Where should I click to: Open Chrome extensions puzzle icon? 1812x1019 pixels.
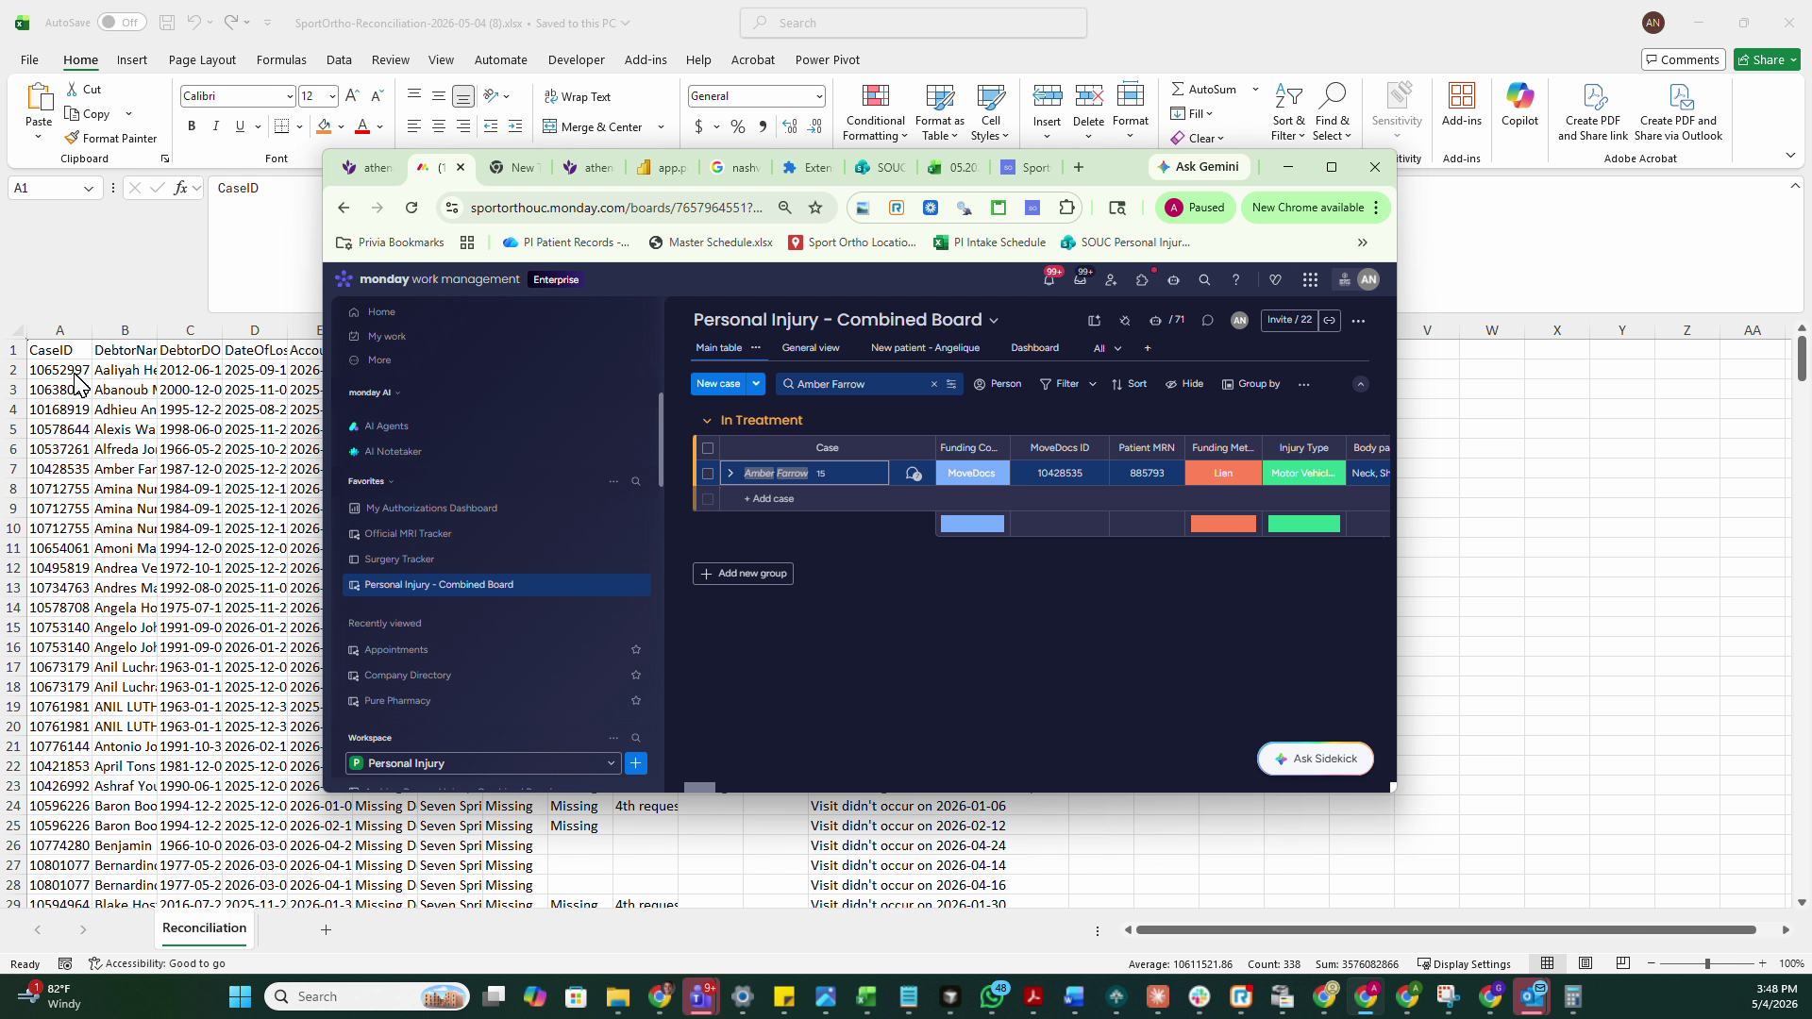1066,208
